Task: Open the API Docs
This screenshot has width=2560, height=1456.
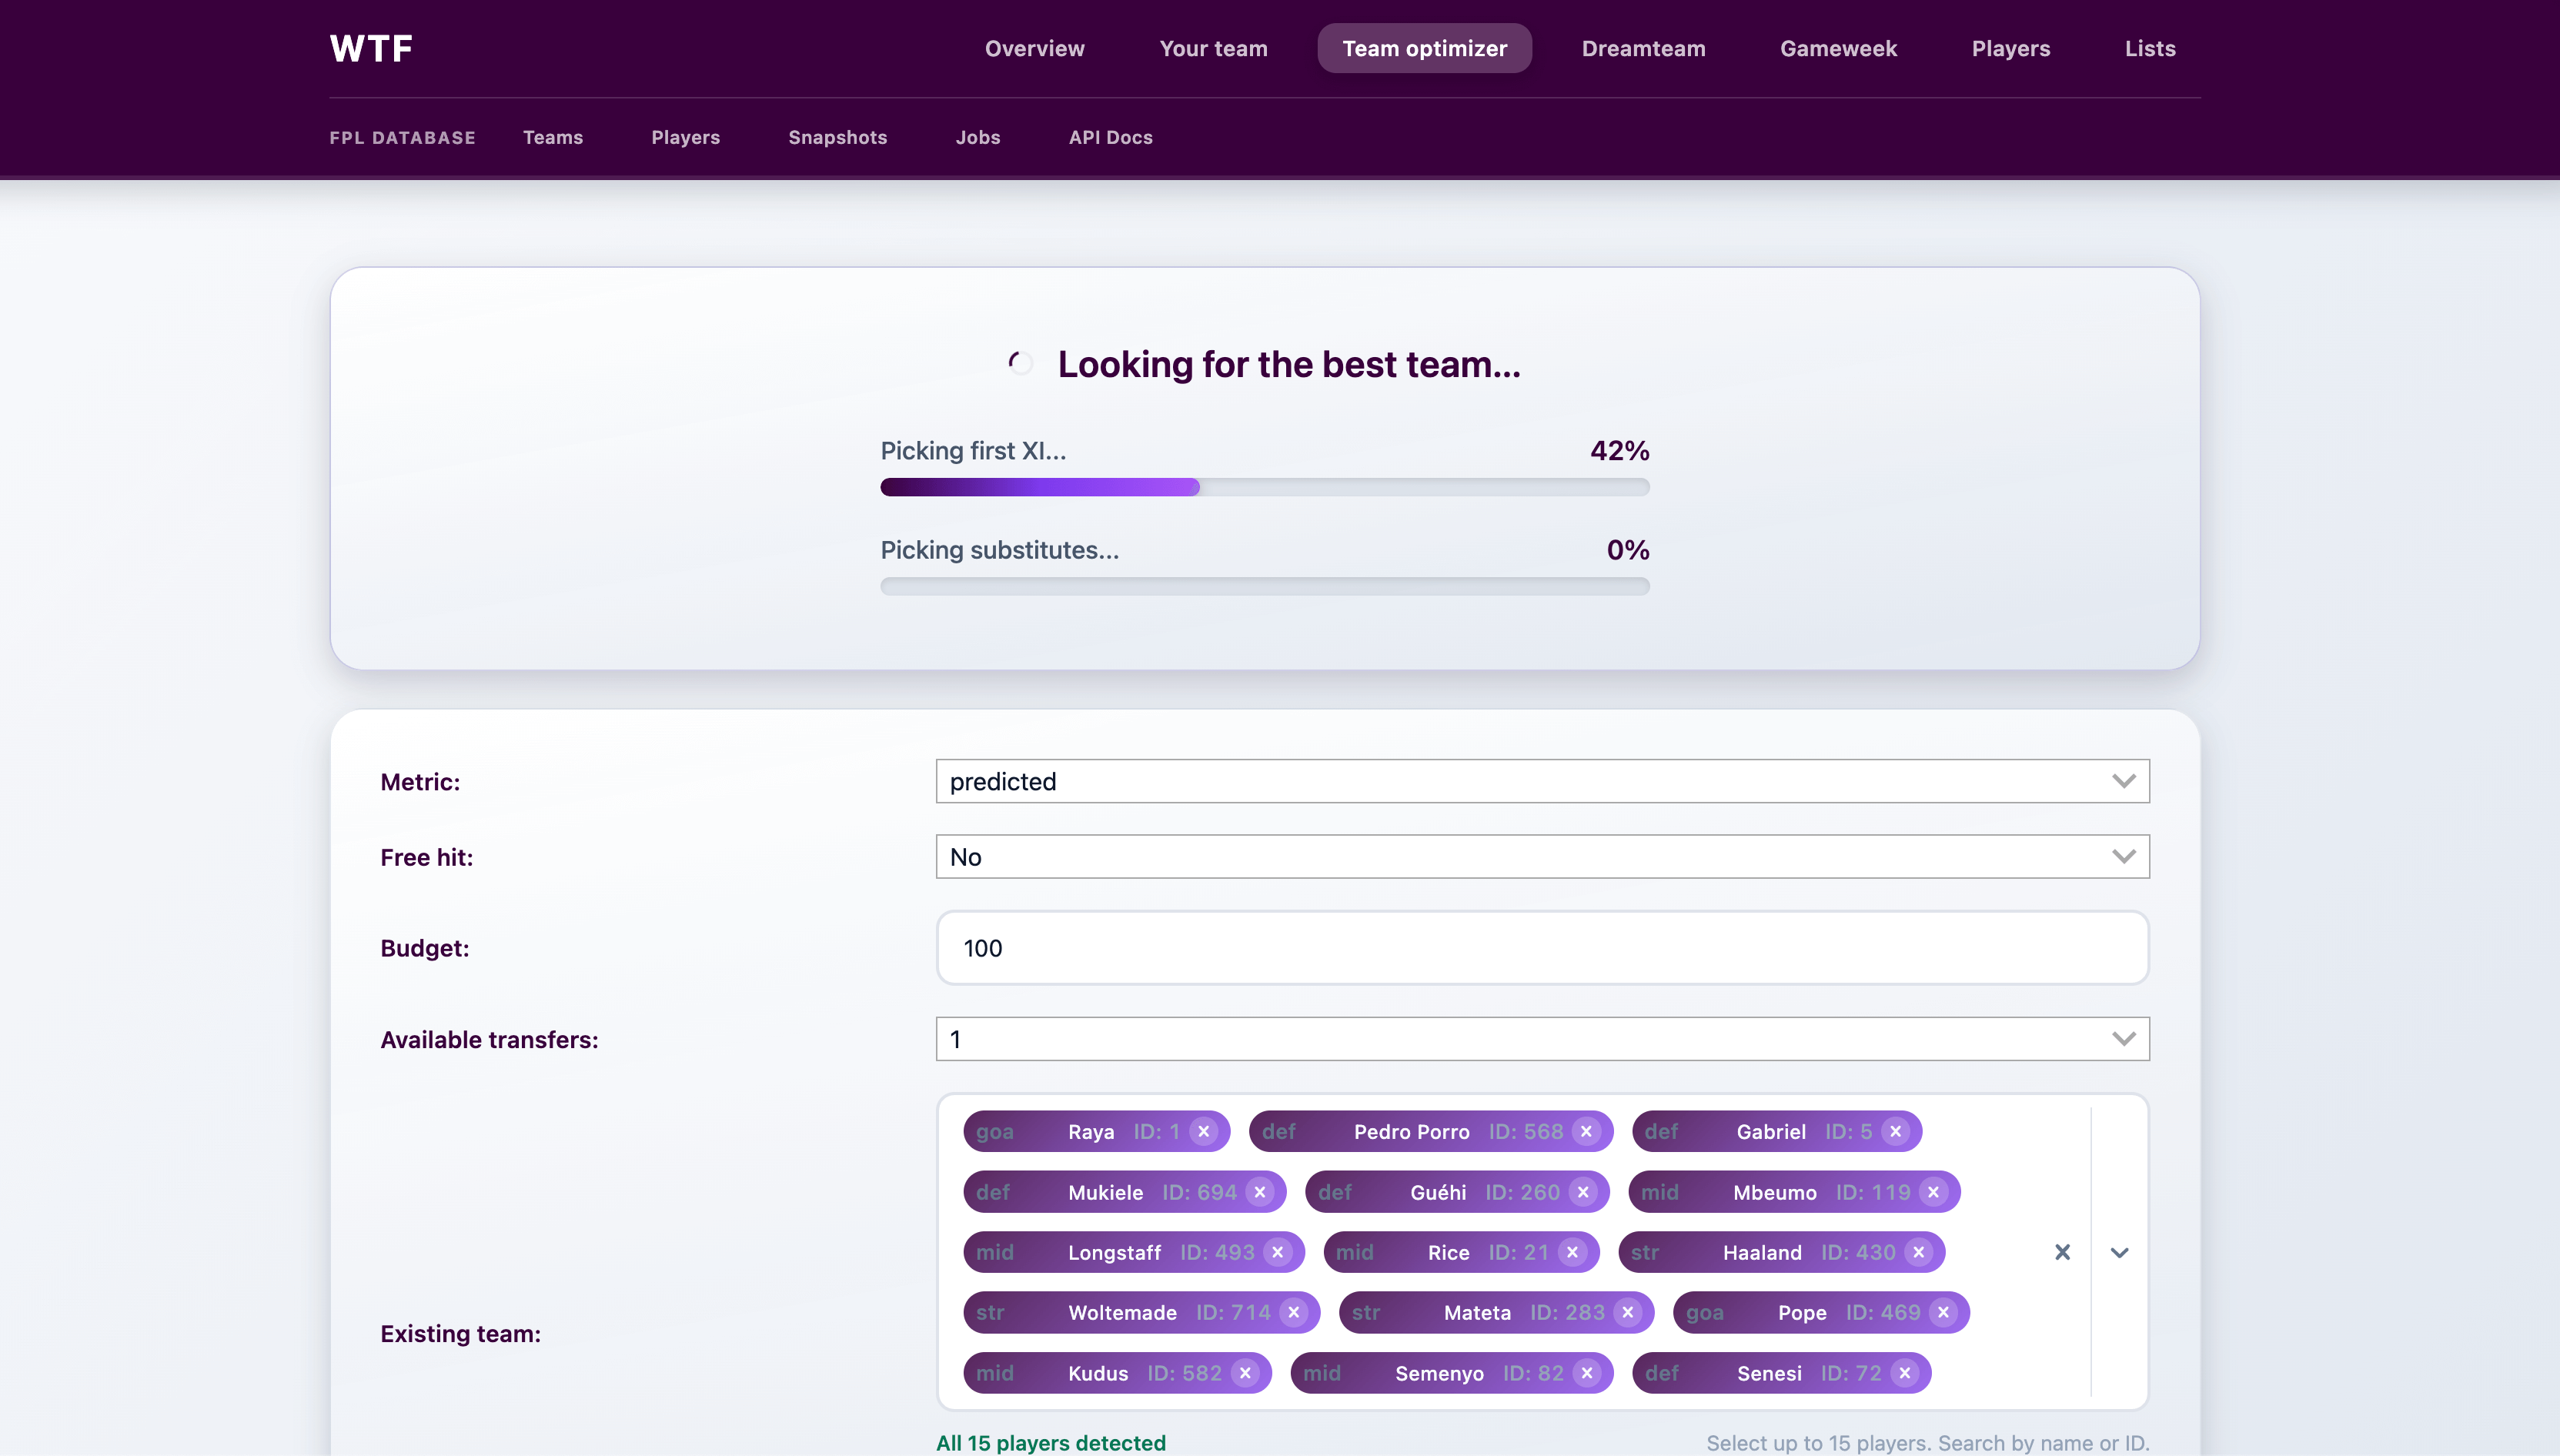Action: (1110, 137)
